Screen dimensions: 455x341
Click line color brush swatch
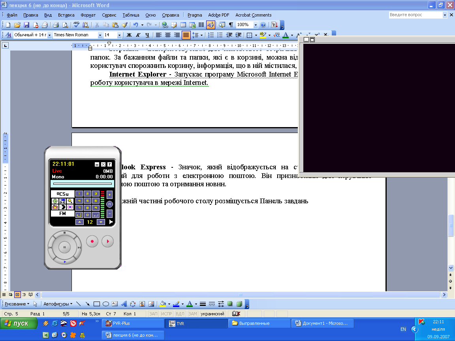click(176, 304)
